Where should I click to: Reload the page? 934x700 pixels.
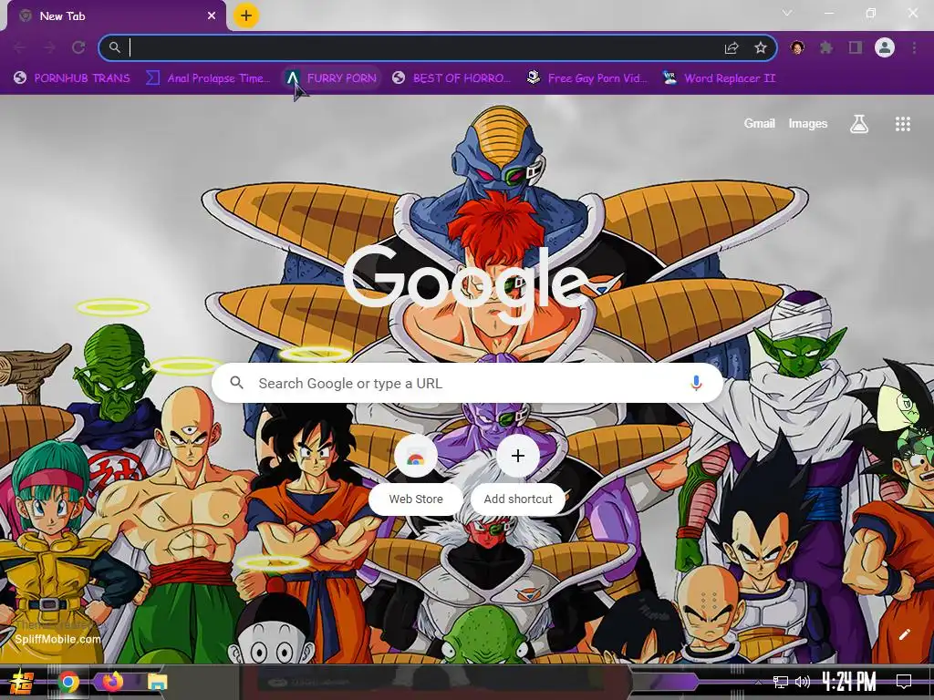click(78, 47)
